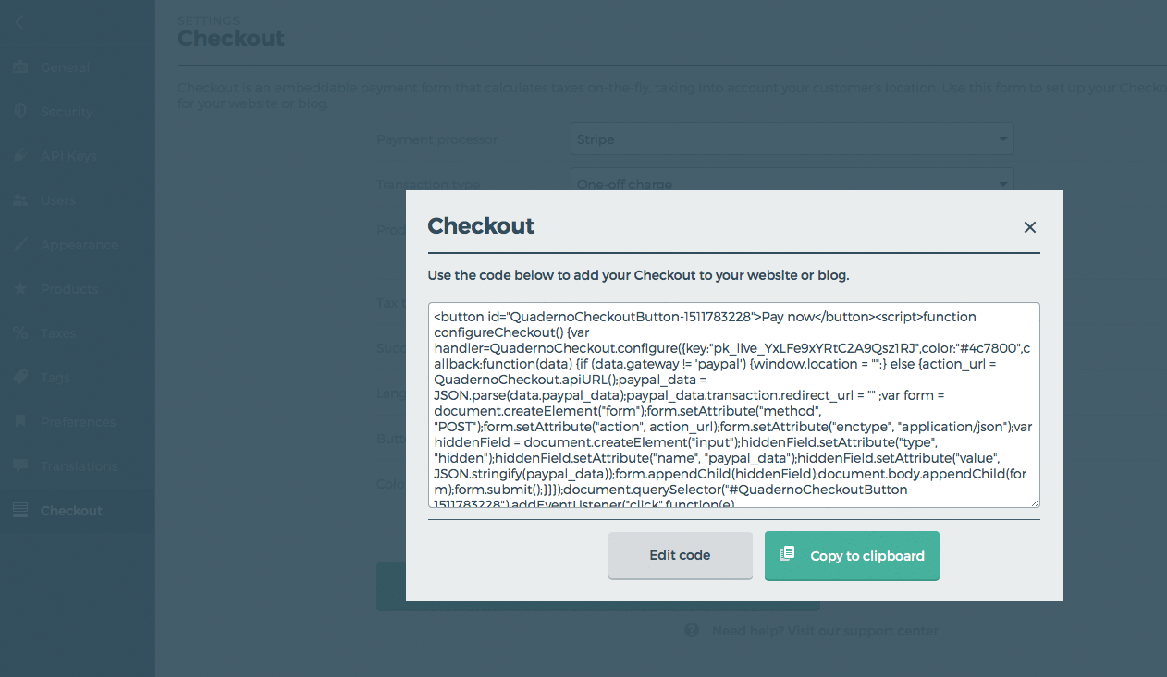The width and height of the screenshot is (1167, 677).
Task: Expand the Transaction type dropdown
Action: (792, 180)
